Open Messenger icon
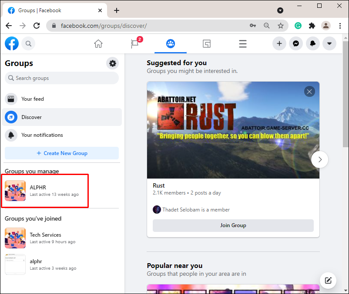This screenshot has height=294, width=349. click(296, 43)
